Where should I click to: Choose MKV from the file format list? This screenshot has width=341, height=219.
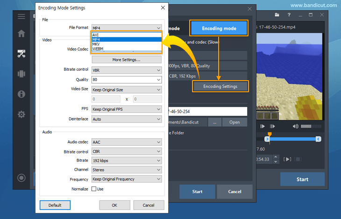pyautogui.click(x=127, y=44)
